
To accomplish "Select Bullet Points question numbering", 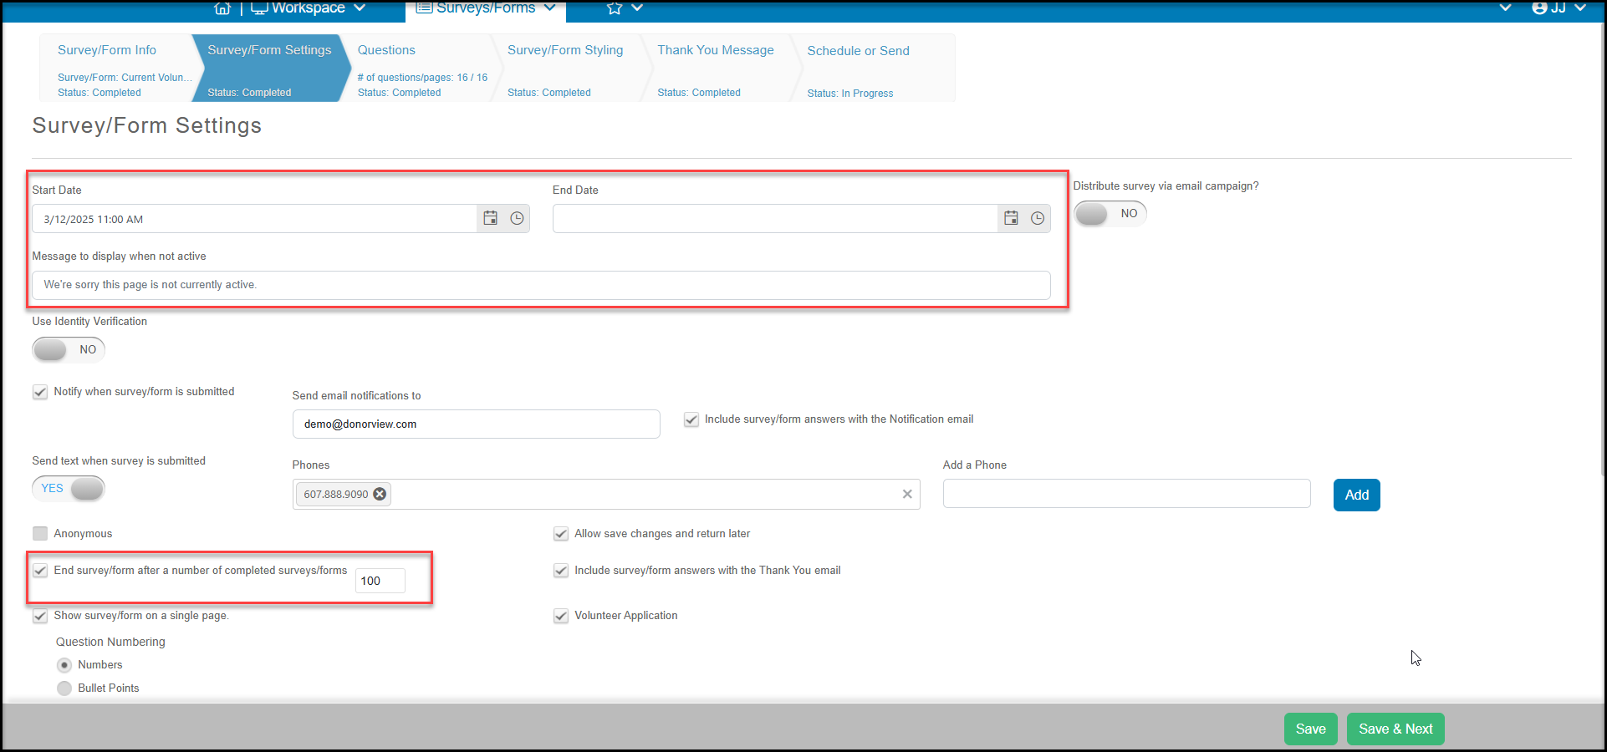I will (64, 688).
